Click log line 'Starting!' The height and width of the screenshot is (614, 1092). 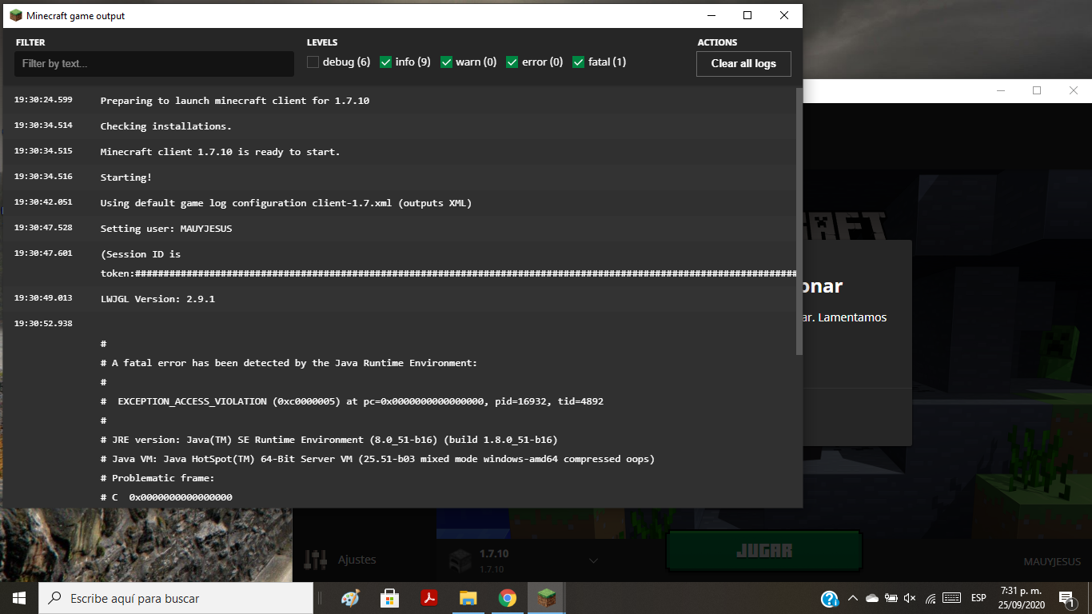[126, 177]
